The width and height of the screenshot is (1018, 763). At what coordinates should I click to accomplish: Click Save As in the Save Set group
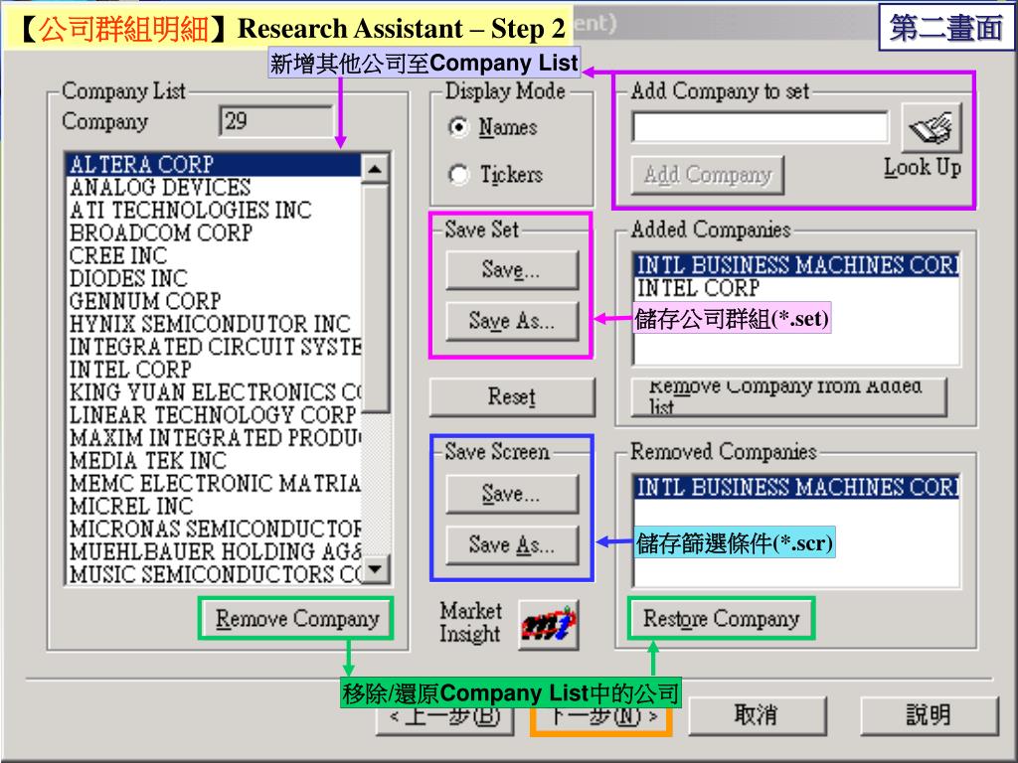pyautogui.click(x=512, y=321)
